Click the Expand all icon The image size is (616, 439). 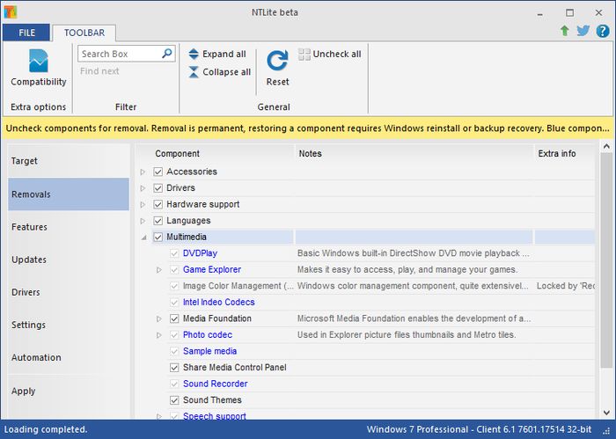tap(194, 55)
